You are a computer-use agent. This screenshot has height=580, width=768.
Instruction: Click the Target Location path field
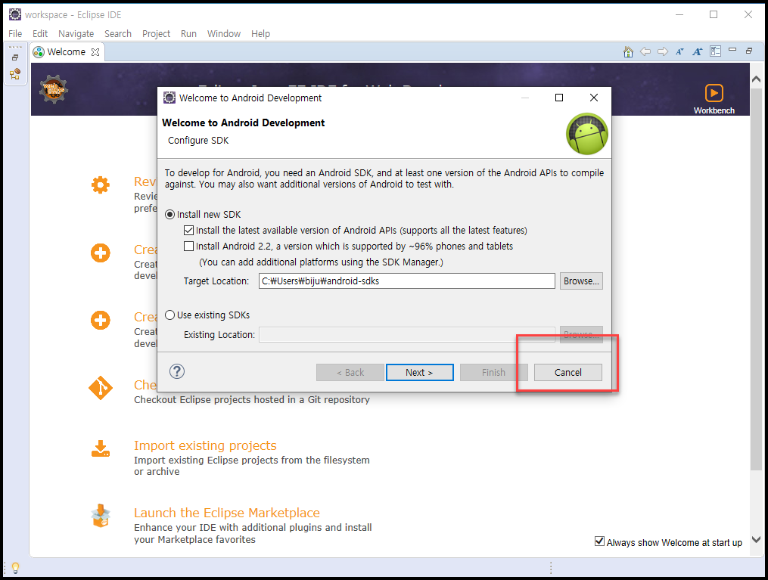tap(407, 281)
